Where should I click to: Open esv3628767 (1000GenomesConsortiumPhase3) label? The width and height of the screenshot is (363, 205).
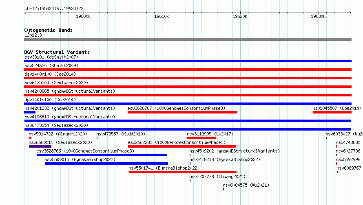176,108
